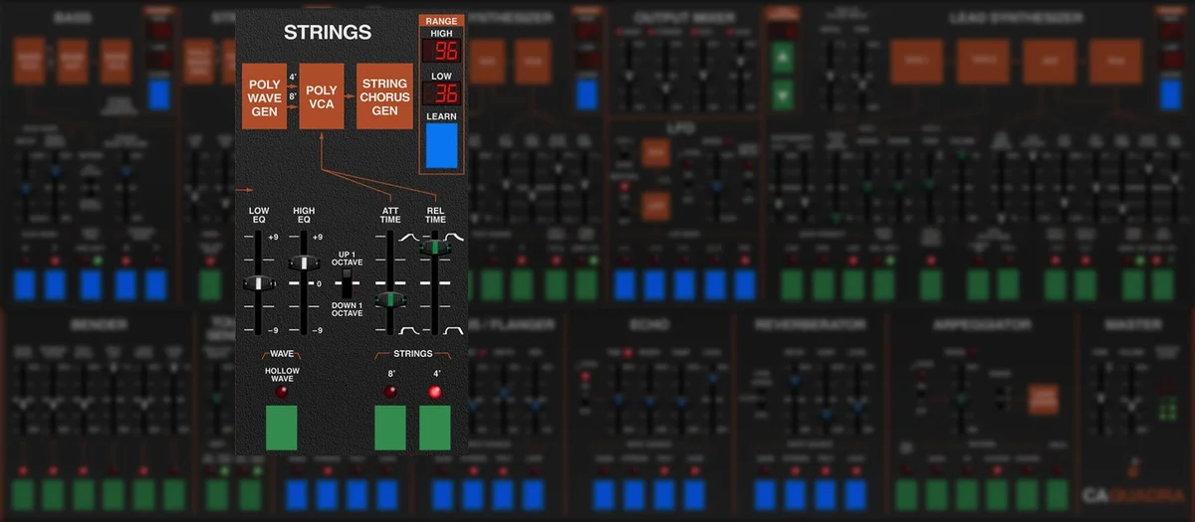The height and width of the screenshot is (522, 1195).
Task: Click the Hollow Wave red LED
Action: point(282,392)
